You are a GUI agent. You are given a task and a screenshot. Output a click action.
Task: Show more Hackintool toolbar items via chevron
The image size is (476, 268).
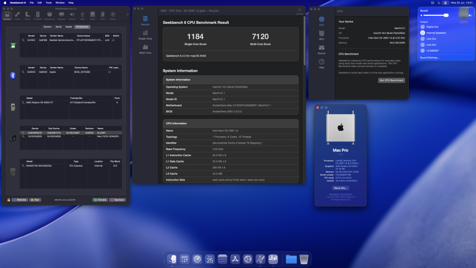127,14
